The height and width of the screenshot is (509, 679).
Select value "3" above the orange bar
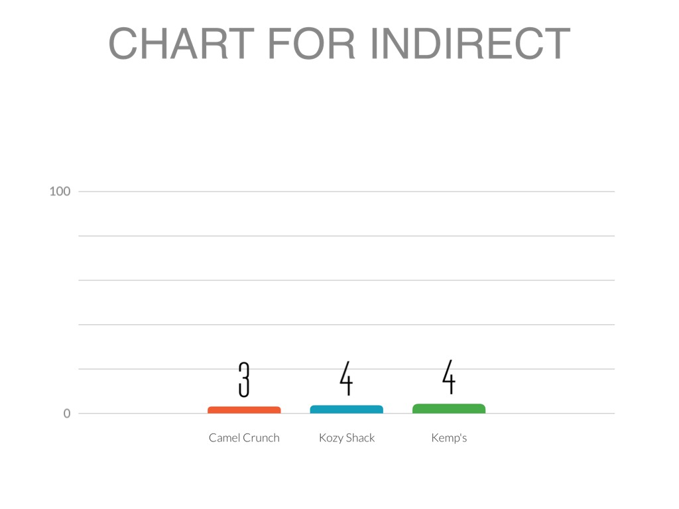[244, 380]
